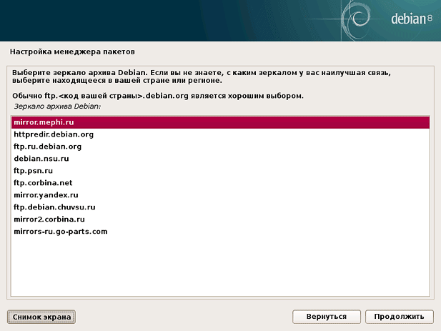Choose mirrors-ru.go-parts.com mirror
This screenshot has width=441, height=331.
220,232
